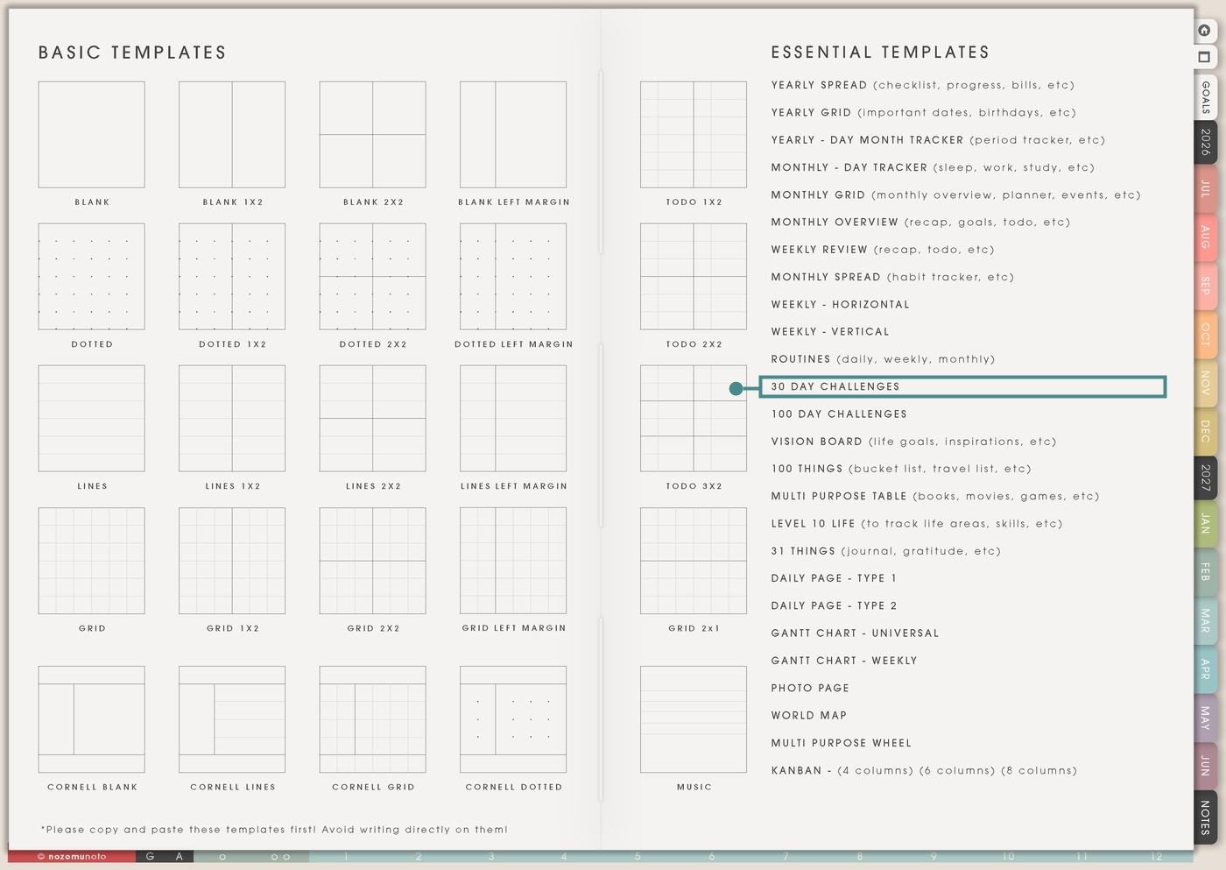This screenshot has width=1226, height=870.
Task: Select the TODO 2X2 template thumbnail
Action: (x=694, y=277)
